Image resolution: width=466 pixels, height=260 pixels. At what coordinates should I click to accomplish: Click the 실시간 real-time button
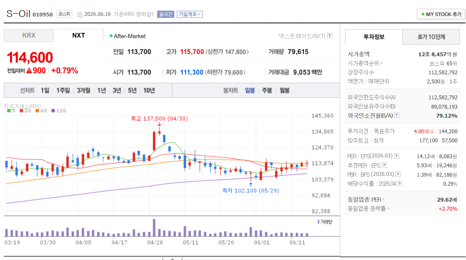click(166, 14)
